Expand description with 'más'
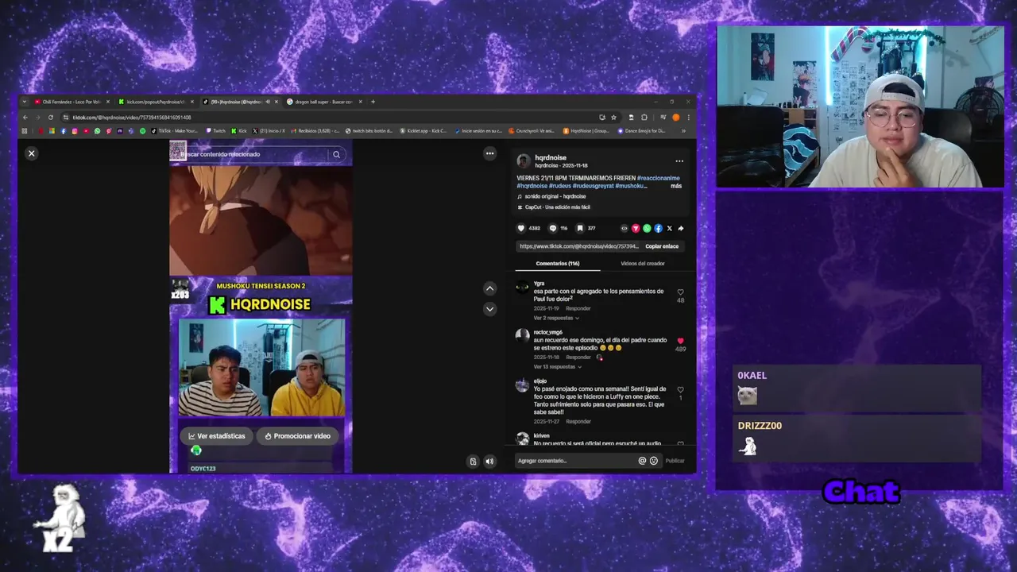 [676, 186]
